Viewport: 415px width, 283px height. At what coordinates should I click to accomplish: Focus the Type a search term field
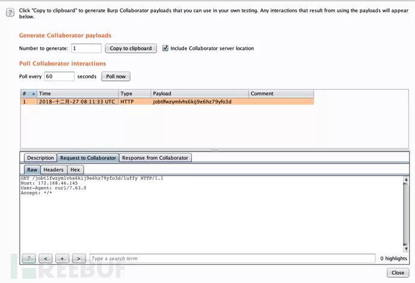pos(232,258)
